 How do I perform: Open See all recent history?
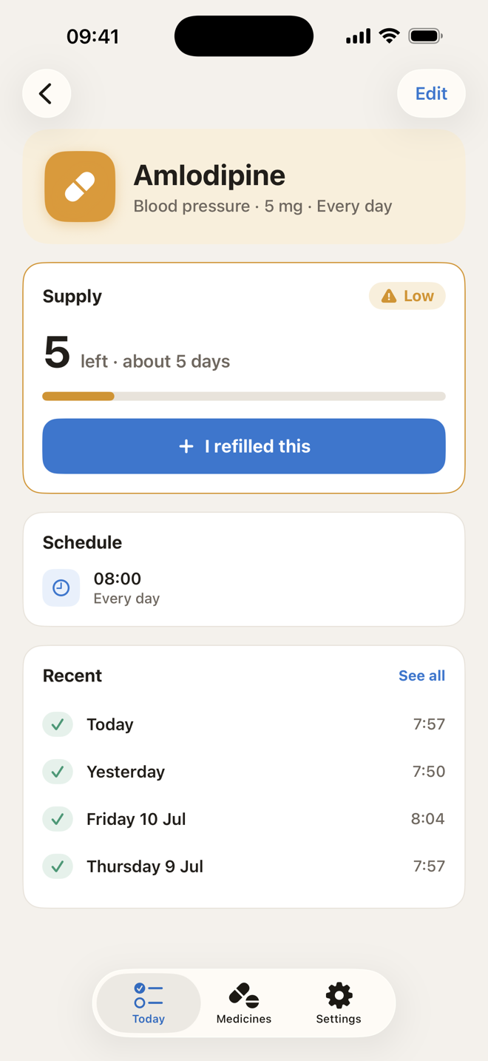(421, 676)
